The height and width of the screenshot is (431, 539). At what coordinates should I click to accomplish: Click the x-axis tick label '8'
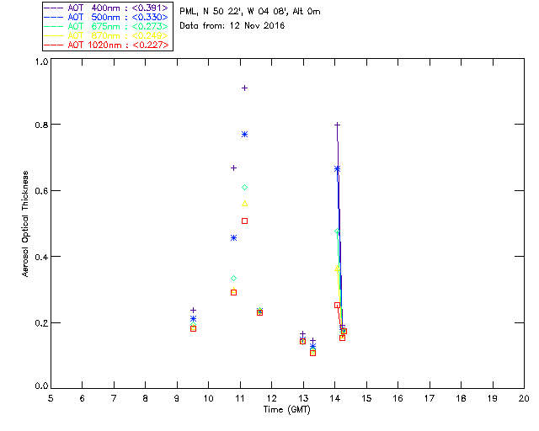(146, 398)
